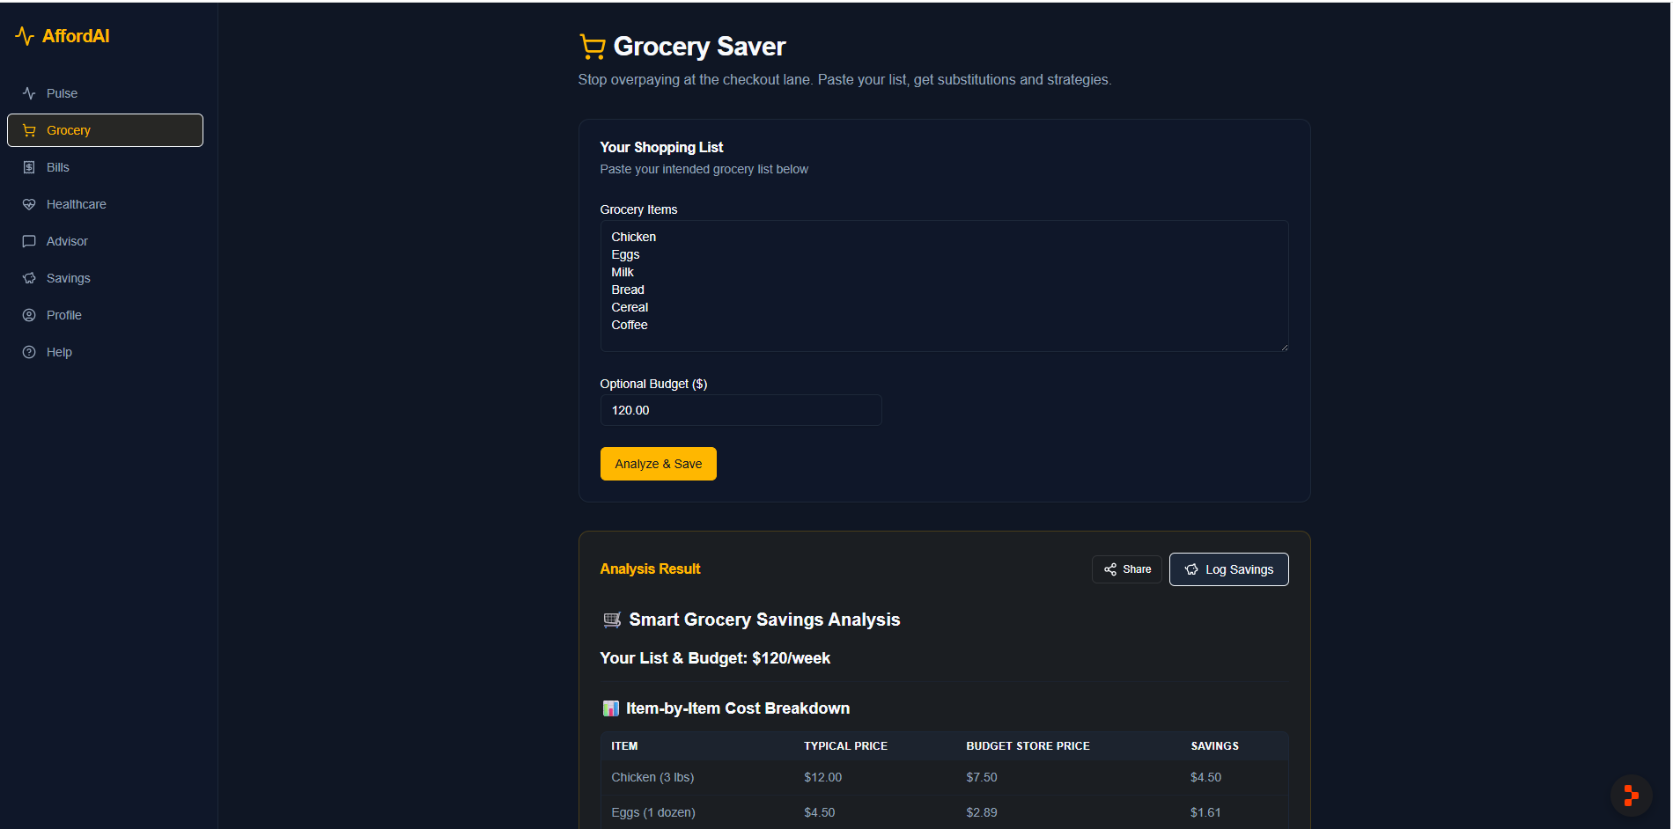
Task: Click "Your List & Budget: $120/week" text
Action: (715, 658)
